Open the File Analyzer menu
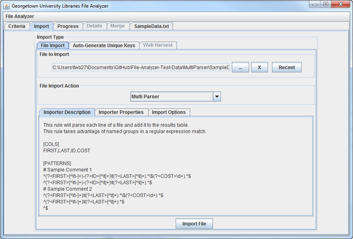The height and width of the screenshot is (239, 353). [20, 16]
